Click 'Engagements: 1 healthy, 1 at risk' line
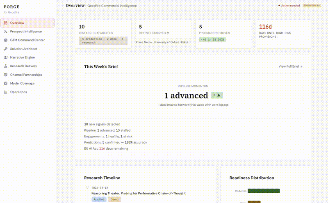 (108, 136)
